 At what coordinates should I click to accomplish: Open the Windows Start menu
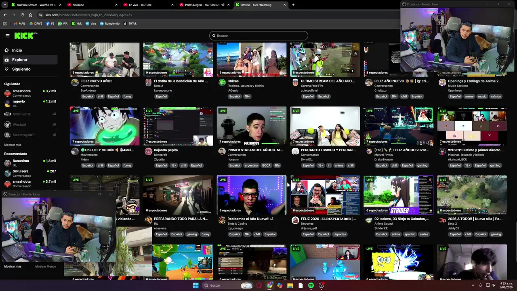pos(196,285)
